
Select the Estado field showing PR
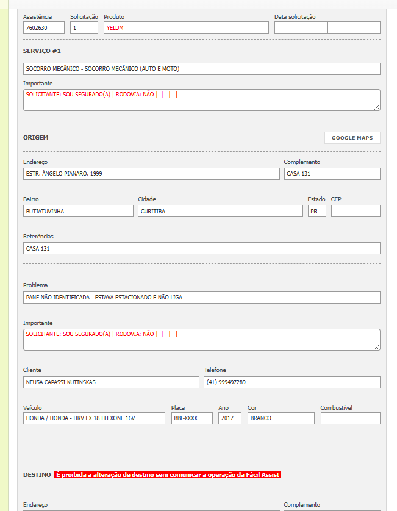(x=317, y=211)
